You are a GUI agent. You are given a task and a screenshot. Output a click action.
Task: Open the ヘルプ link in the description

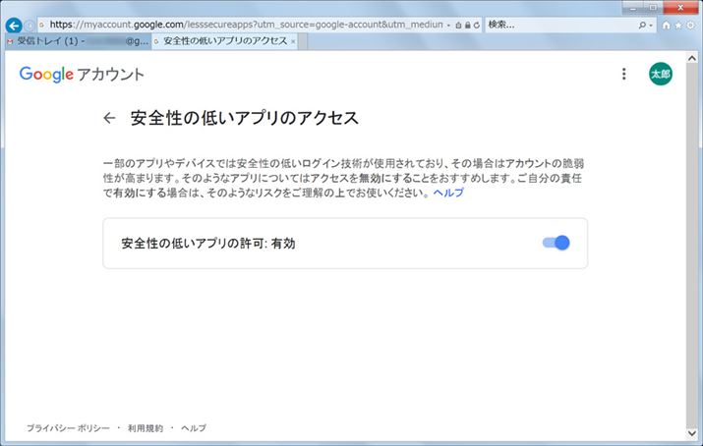click(x=448, y=193)
